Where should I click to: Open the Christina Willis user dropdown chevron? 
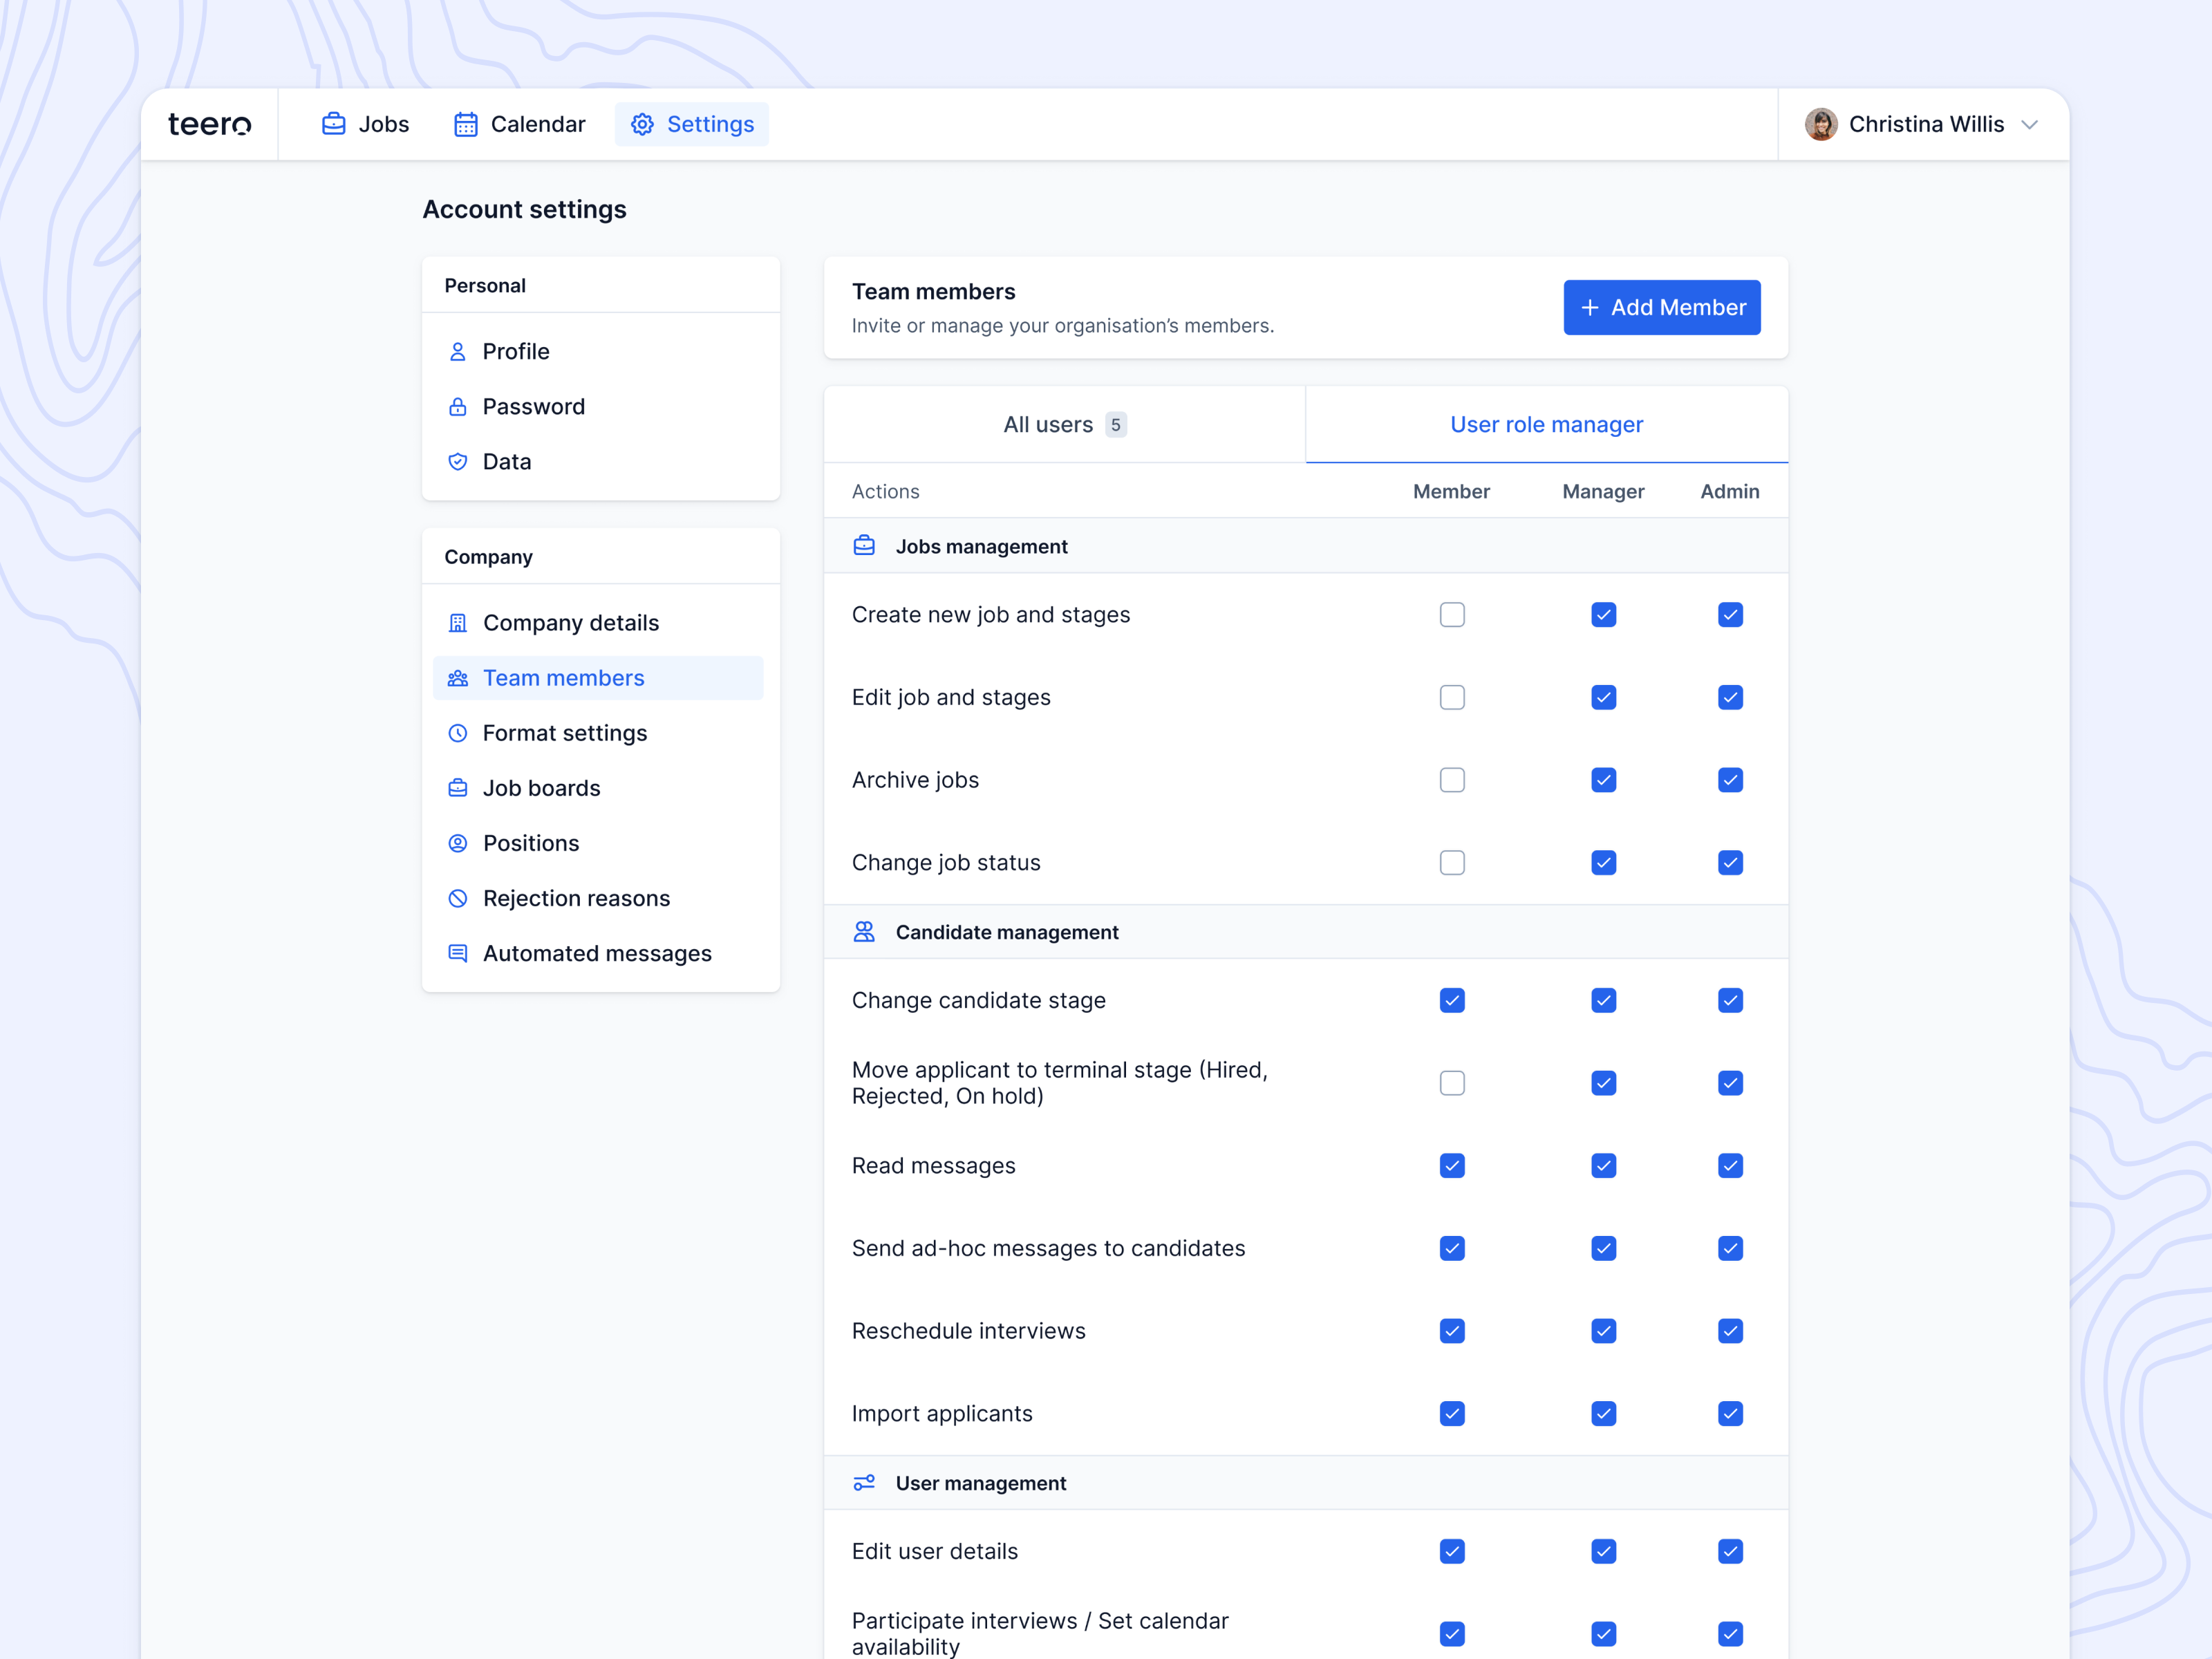coord(2029,125)
